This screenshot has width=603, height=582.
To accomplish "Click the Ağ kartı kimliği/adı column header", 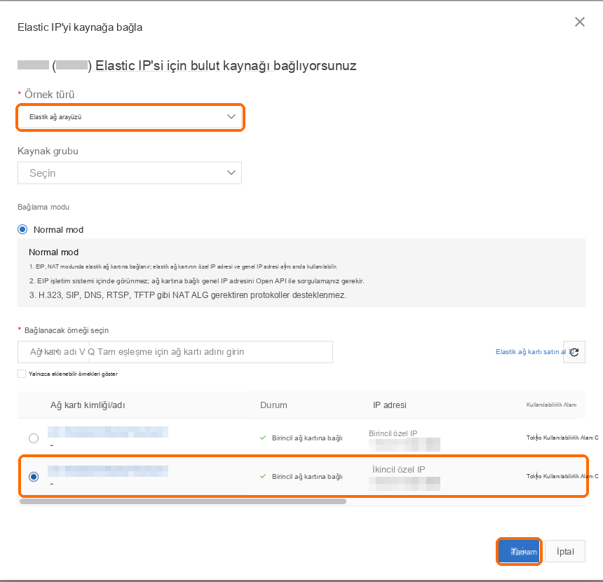I will click(x=88, y=405).
